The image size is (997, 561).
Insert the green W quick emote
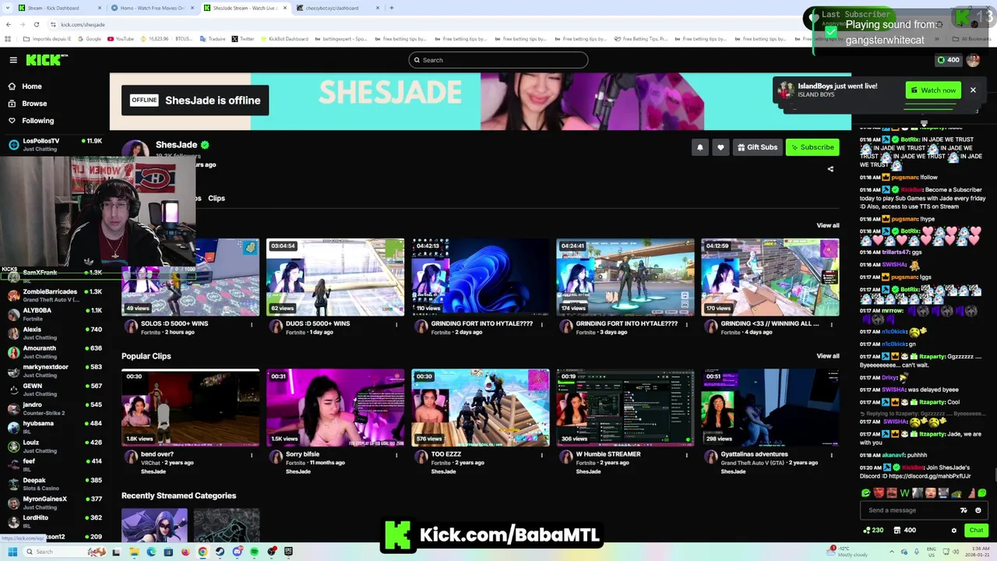905,492
